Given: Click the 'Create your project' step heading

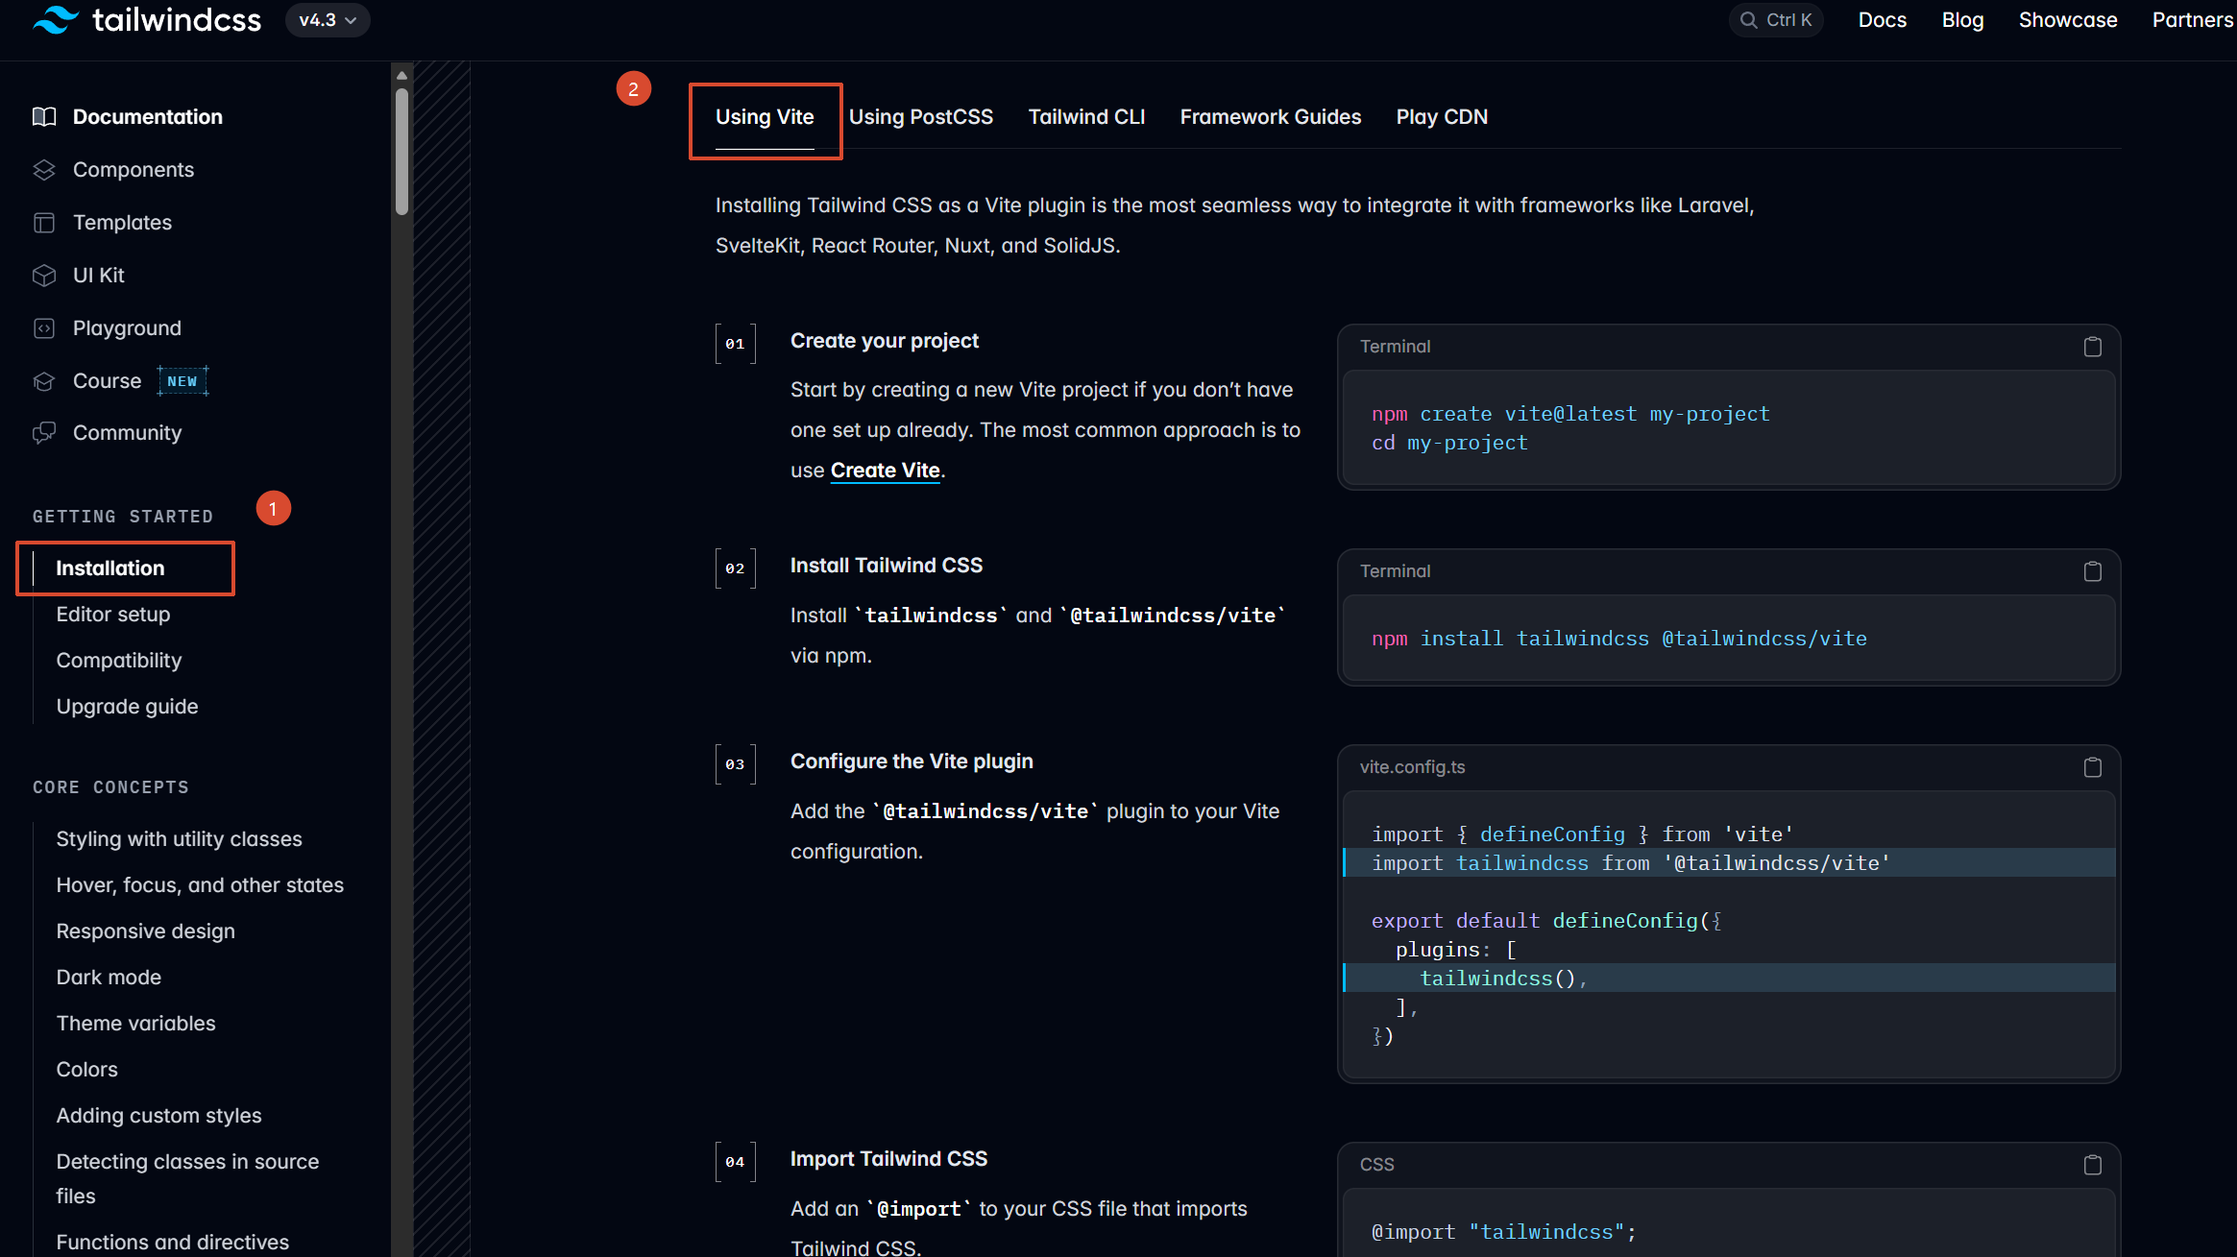Looking at the screenshot, I should click(885, 341).
